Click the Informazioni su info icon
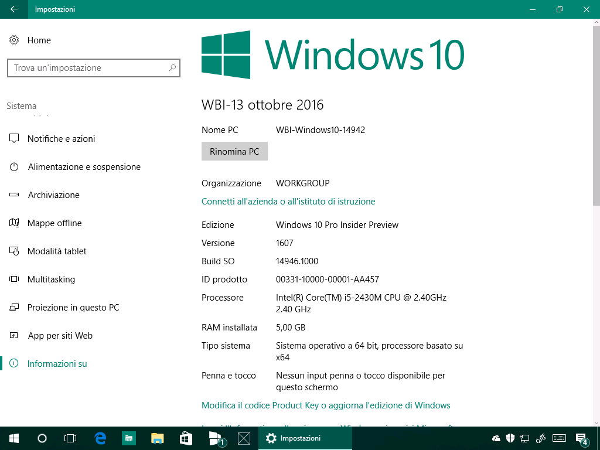 (x=14, y=363)
